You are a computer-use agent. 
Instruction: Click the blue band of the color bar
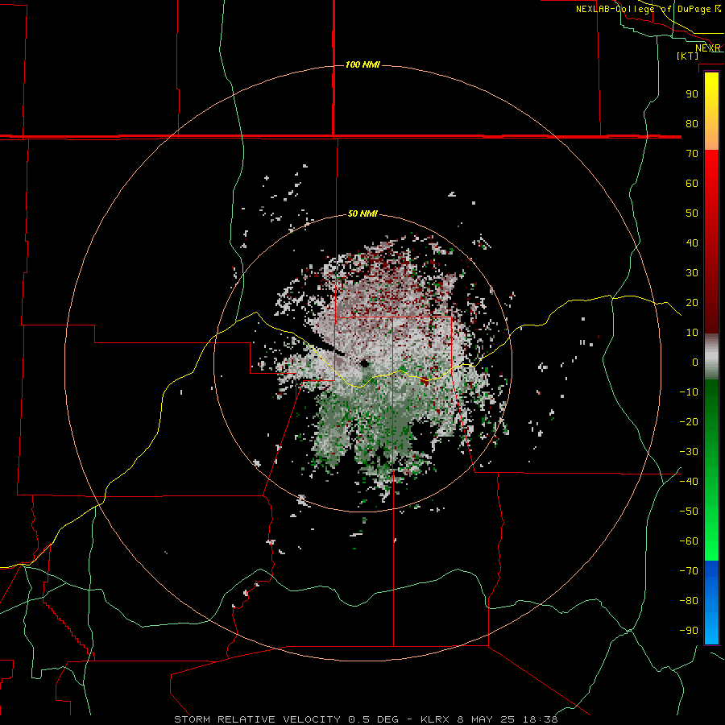711,603
